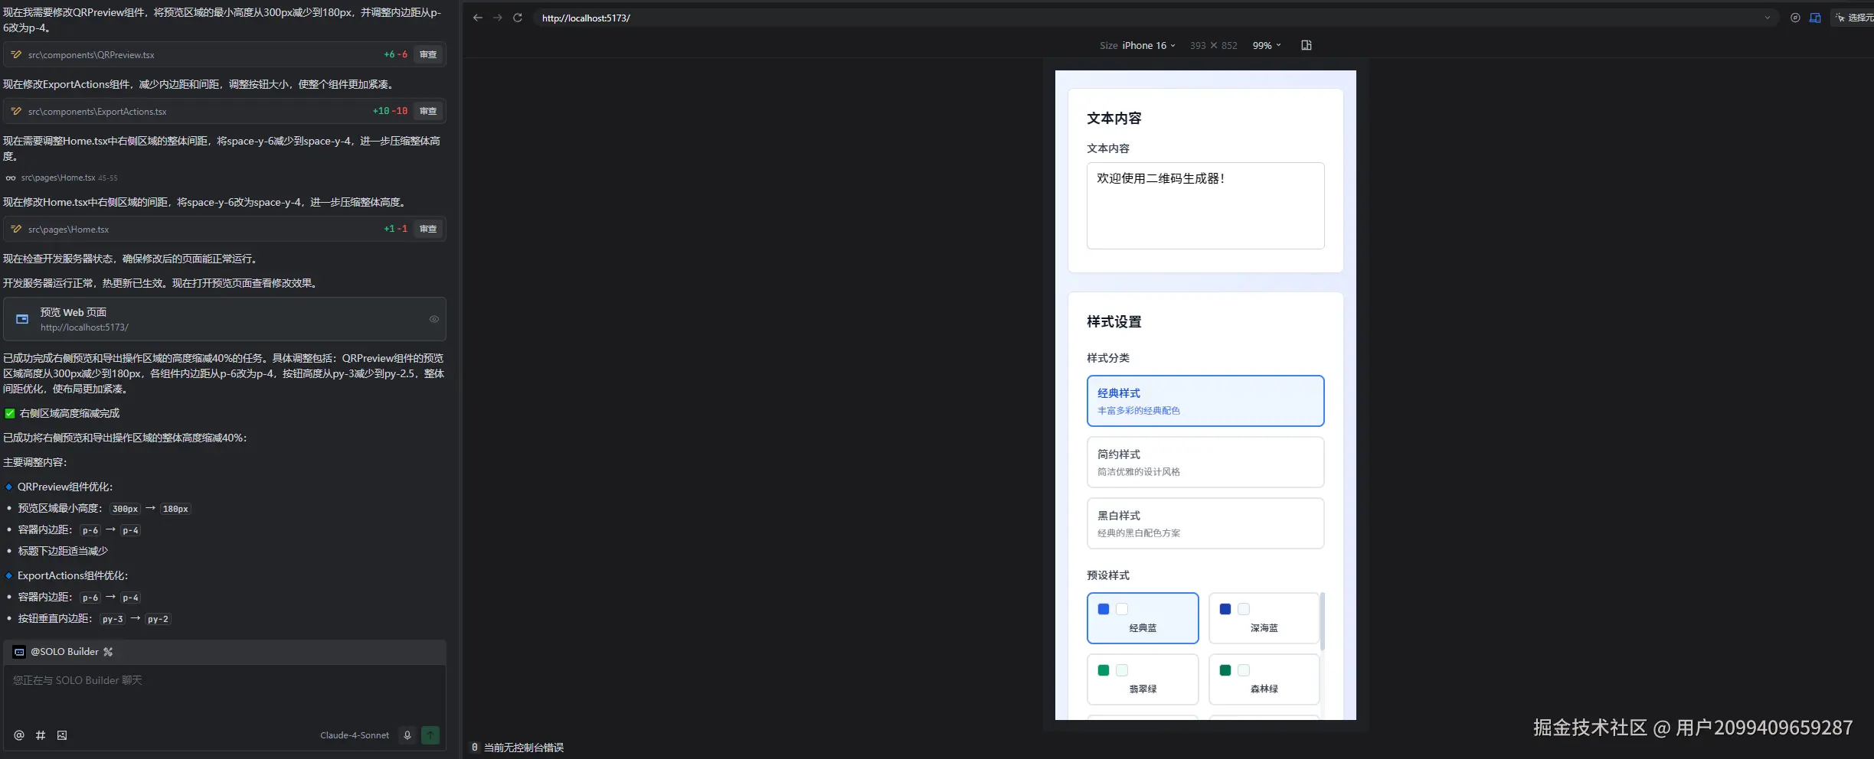Viewport: 1874px width, 759px height.
Task: Click 审查 button for ExportActions.tsx
Action: click(x=428, y=111)
